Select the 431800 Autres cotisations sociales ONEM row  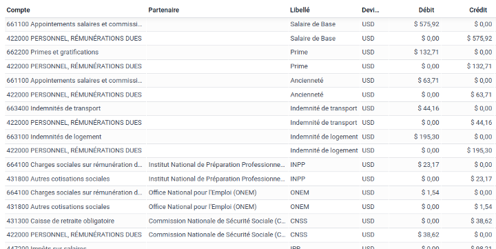pyautogui.click(x=249, y=207)
